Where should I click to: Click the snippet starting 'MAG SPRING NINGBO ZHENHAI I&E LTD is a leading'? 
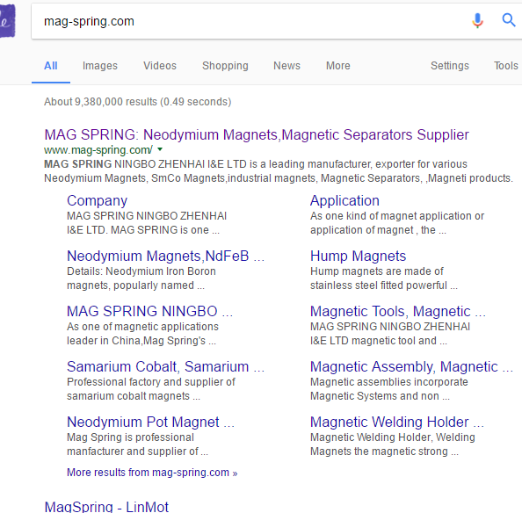(279, 171)
